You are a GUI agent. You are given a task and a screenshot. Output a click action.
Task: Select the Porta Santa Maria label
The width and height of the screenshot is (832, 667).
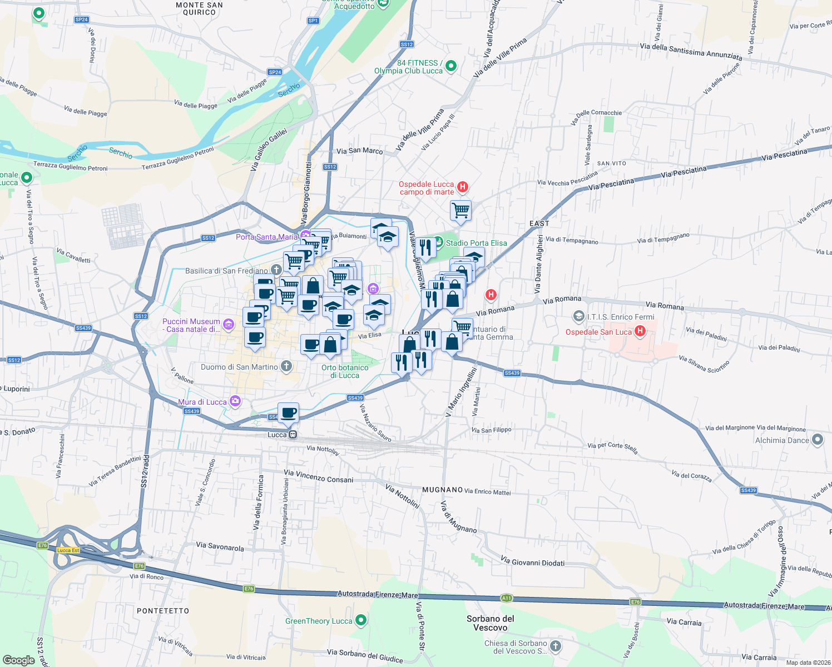click(268, 237)
